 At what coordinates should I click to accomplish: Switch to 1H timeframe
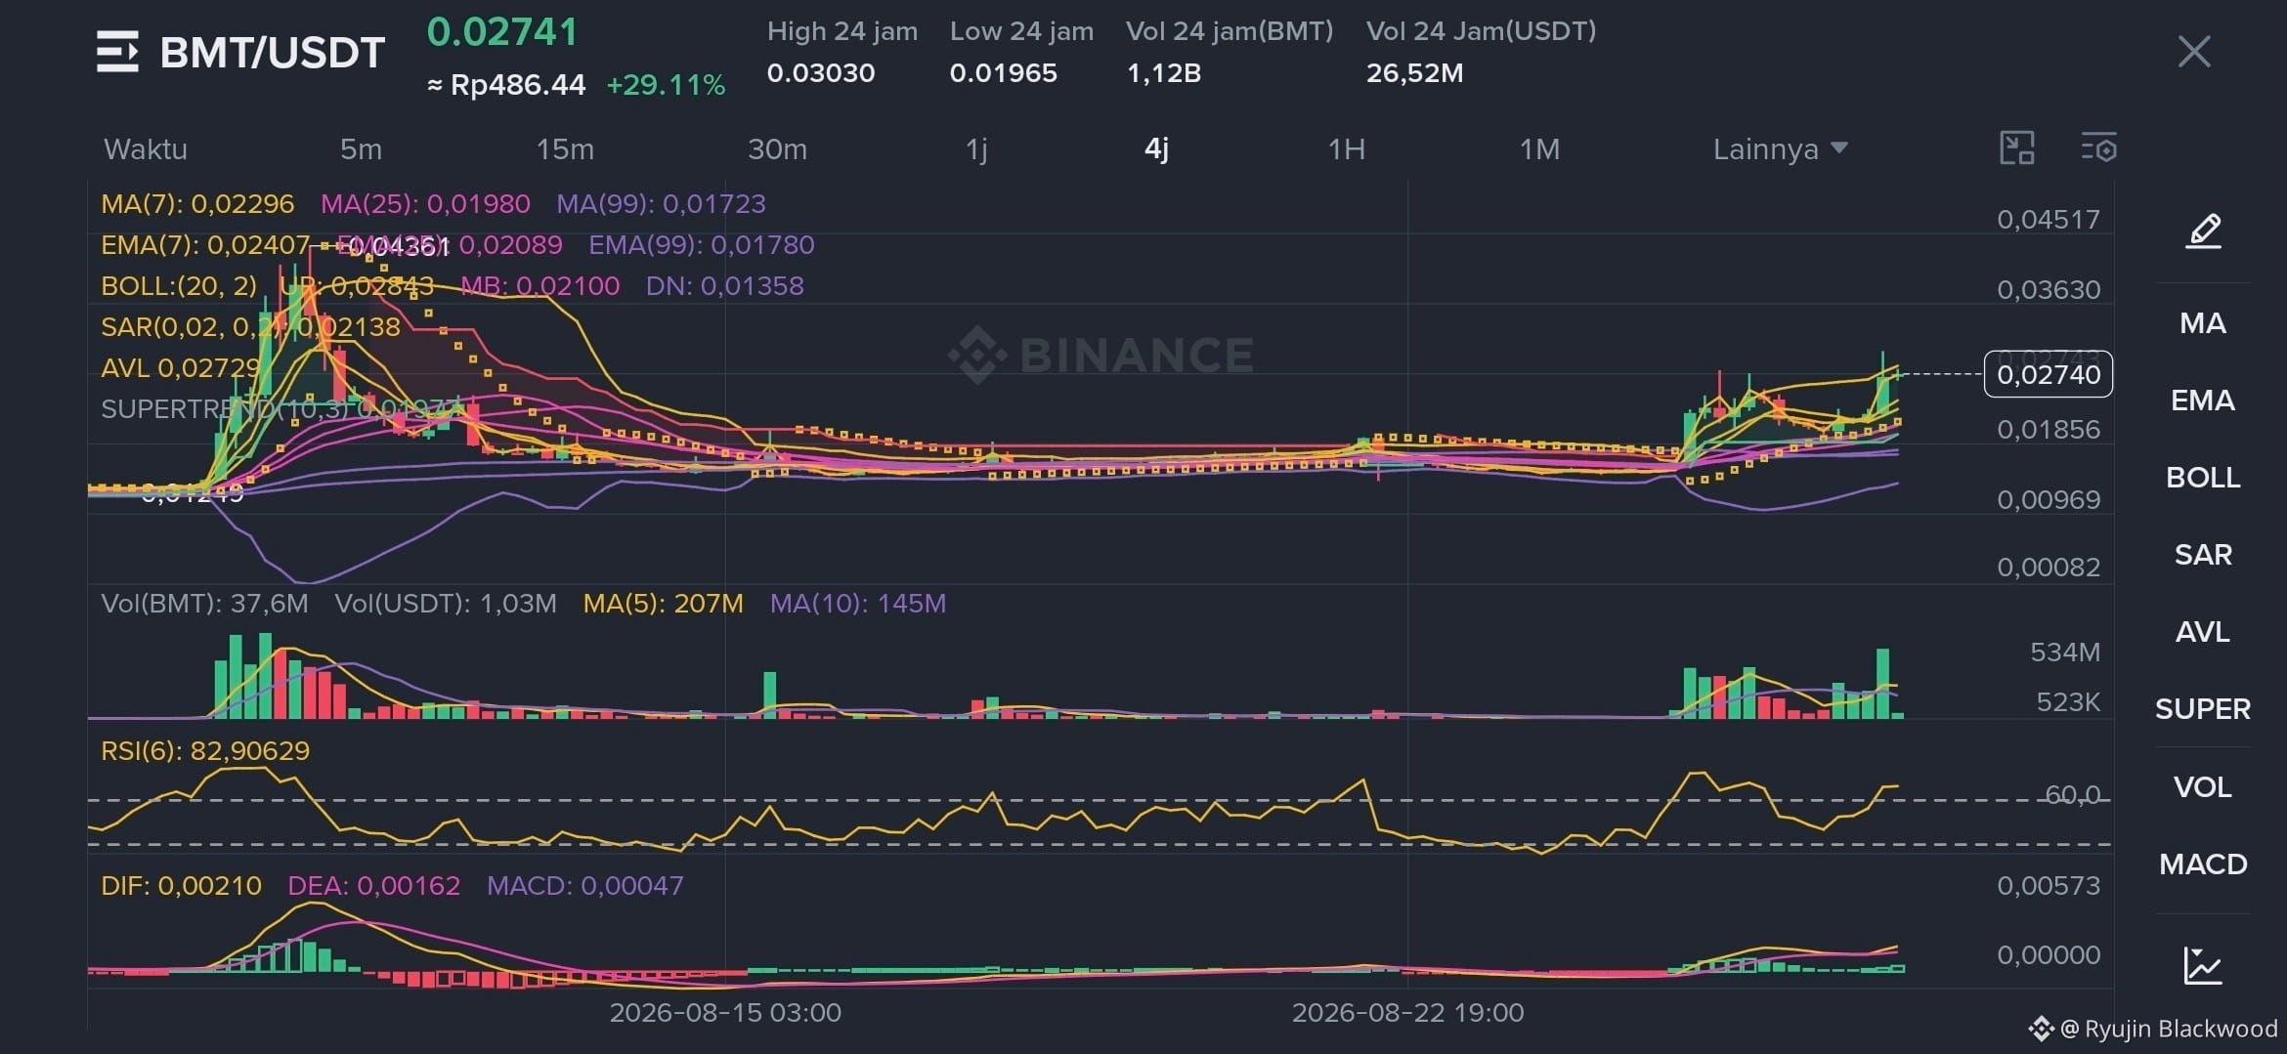(1346, 149)
